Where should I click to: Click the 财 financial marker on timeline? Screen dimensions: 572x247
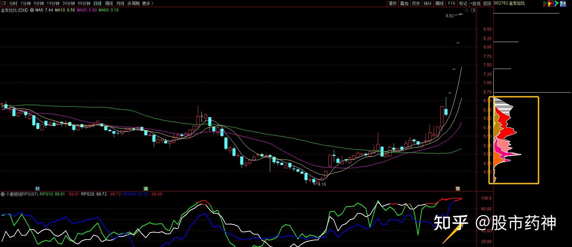pyautogui.click(x=38, y=188)
